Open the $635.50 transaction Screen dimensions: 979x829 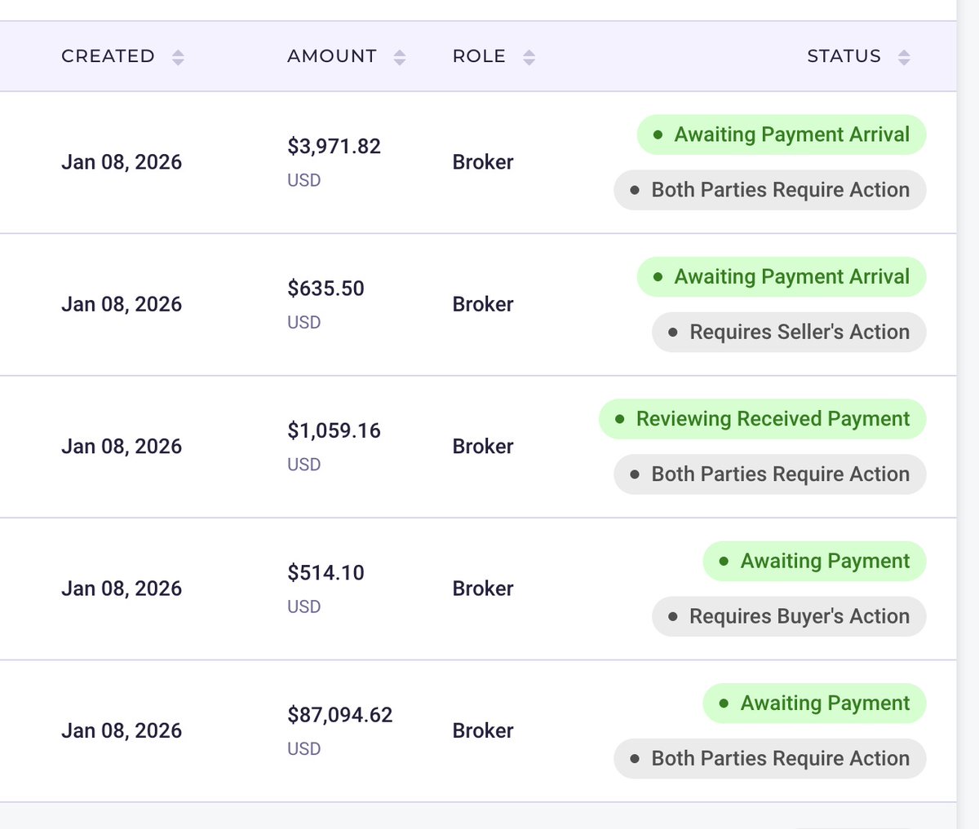click(x=478, y=305)
